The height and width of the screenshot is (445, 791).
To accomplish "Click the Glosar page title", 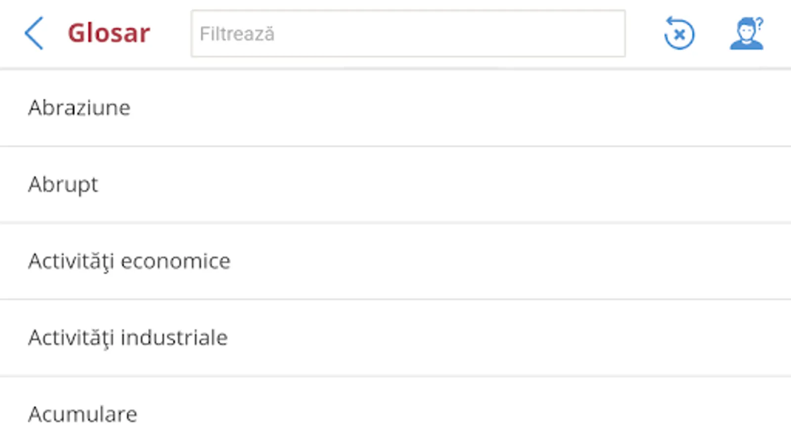I will [109, 34].
